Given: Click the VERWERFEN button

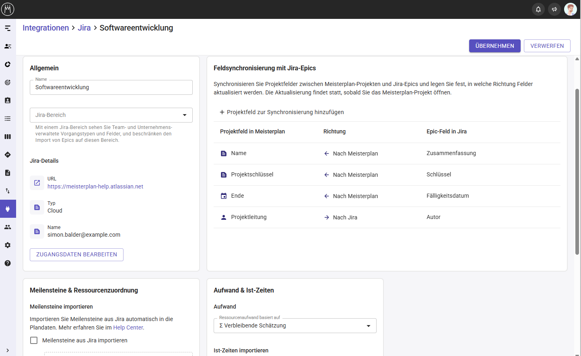Looking at the screenshot, I should (547, 46).
